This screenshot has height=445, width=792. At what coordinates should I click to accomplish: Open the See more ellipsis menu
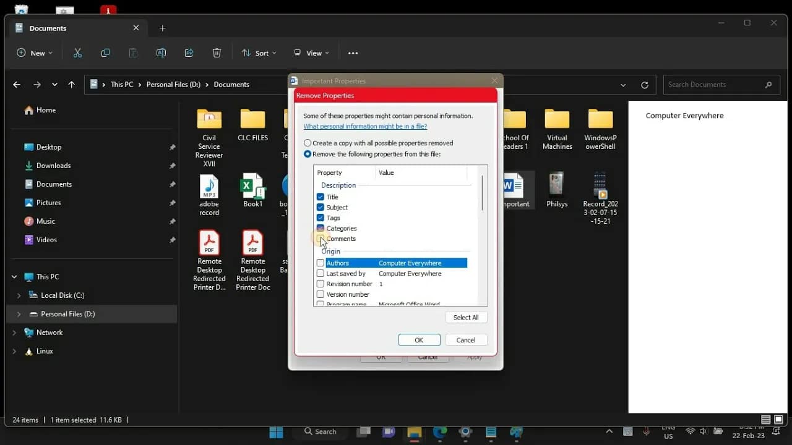pyautogui.click(x=353, y=53)
